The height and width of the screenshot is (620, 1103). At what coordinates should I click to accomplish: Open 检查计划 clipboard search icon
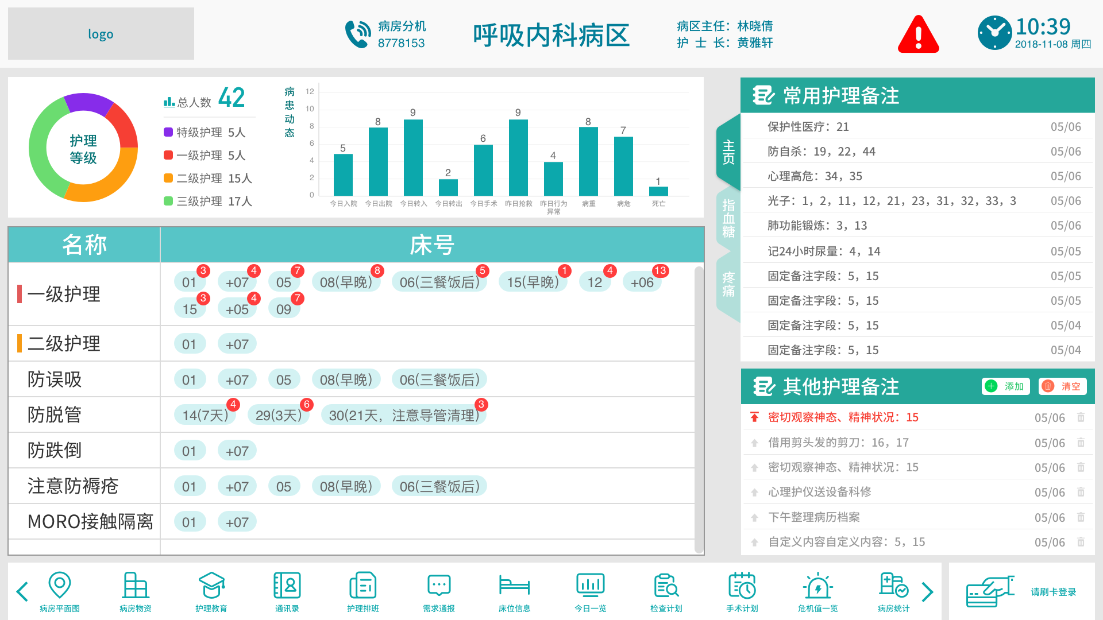(666, 585)
